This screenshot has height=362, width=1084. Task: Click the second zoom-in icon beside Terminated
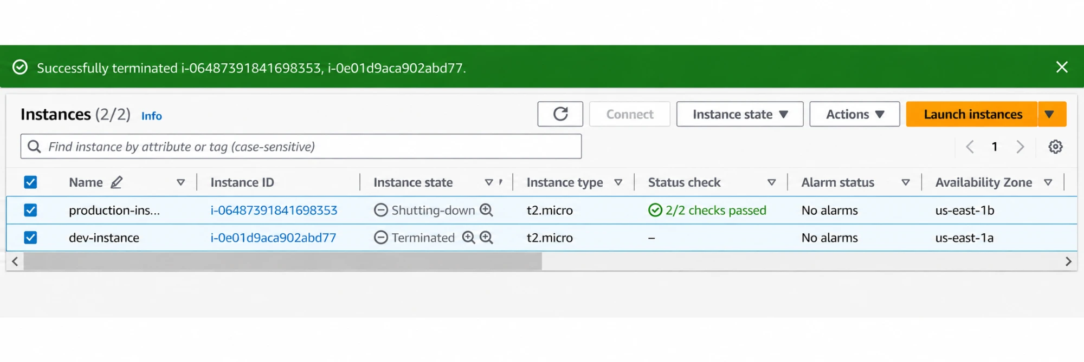pos(486,238)
